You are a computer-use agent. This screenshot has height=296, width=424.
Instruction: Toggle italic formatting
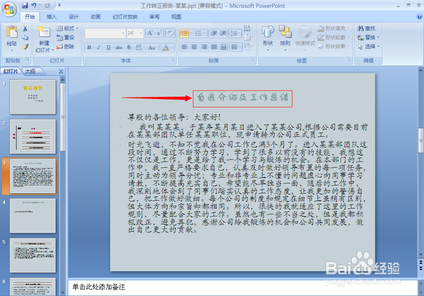(99, 47)
